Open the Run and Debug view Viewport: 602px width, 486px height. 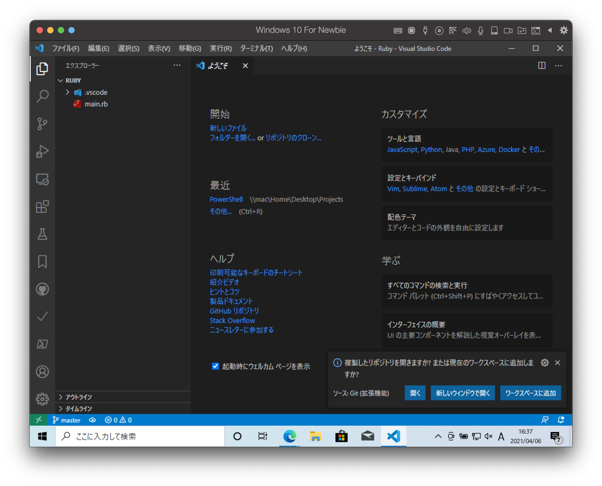[x=42, y=151]
